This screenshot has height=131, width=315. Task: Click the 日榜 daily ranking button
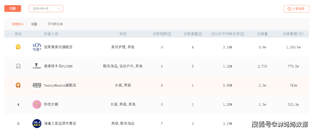(x=13, y=9)
